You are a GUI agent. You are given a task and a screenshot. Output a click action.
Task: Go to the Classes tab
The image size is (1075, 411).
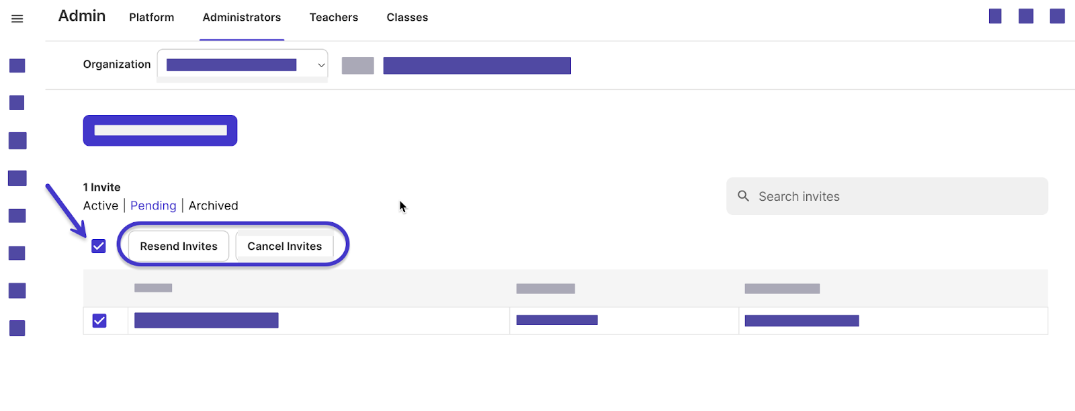pyautogui.click(x=407, y=17)
